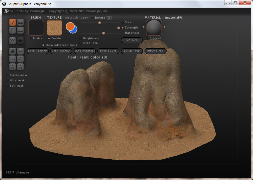This screenshot has height=180, width=253.
Task: Switch to next material with right dot
Action: pyautogui.click(x=164, y=27)
